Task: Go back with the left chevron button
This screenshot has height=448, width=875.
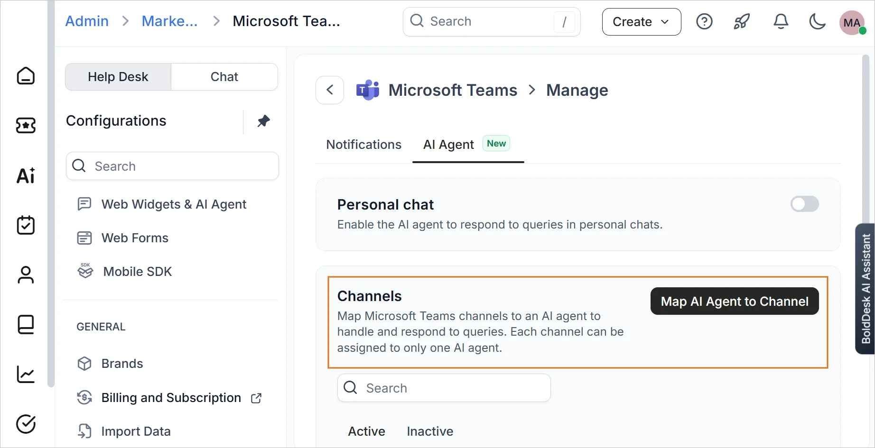Action: (330, 90)
